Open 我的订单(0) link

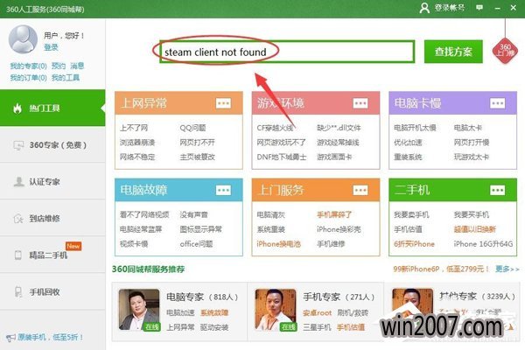(x=28, y=78)
